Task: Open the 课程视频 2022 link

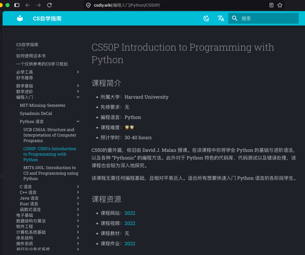Action: coord(130,223)
